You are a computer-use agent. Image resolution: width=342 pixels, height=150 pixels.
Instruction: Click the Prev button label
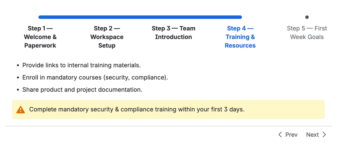coord(291,135)
